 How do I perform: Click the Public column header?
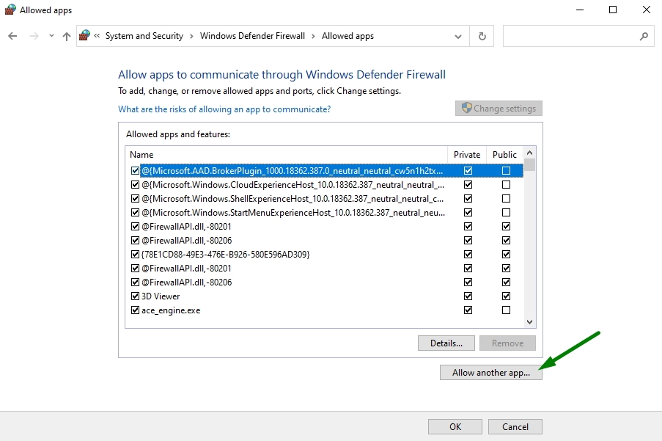pyautogui.click(x=504, y=155)
